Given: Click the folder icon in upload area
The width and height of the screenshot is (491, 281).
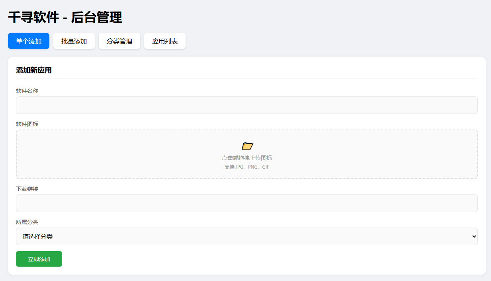Looking at the screenshot, I should coord(247,146).
